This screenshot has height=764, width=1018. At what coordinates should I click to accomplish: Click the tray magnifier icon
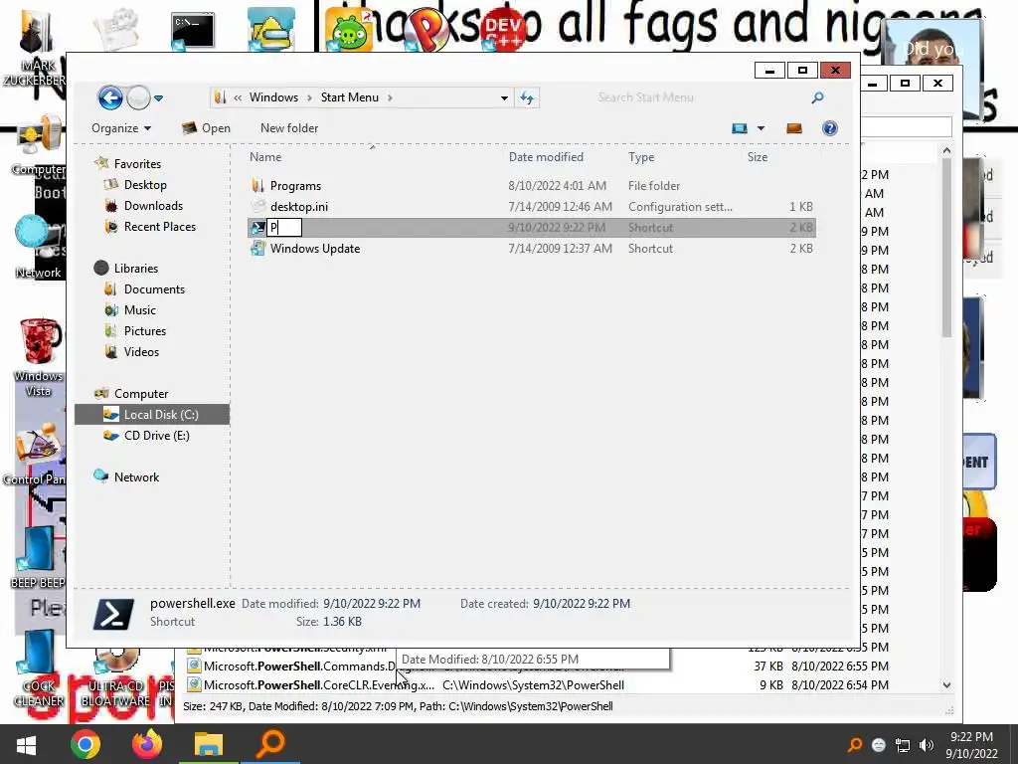pos(855,744)
